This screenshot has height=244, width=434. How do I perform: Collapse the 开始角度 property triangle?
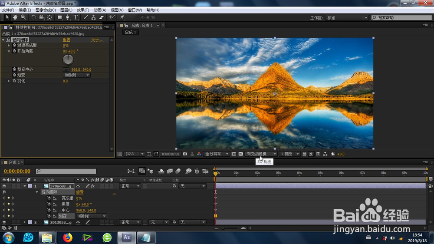click(9, 51)
